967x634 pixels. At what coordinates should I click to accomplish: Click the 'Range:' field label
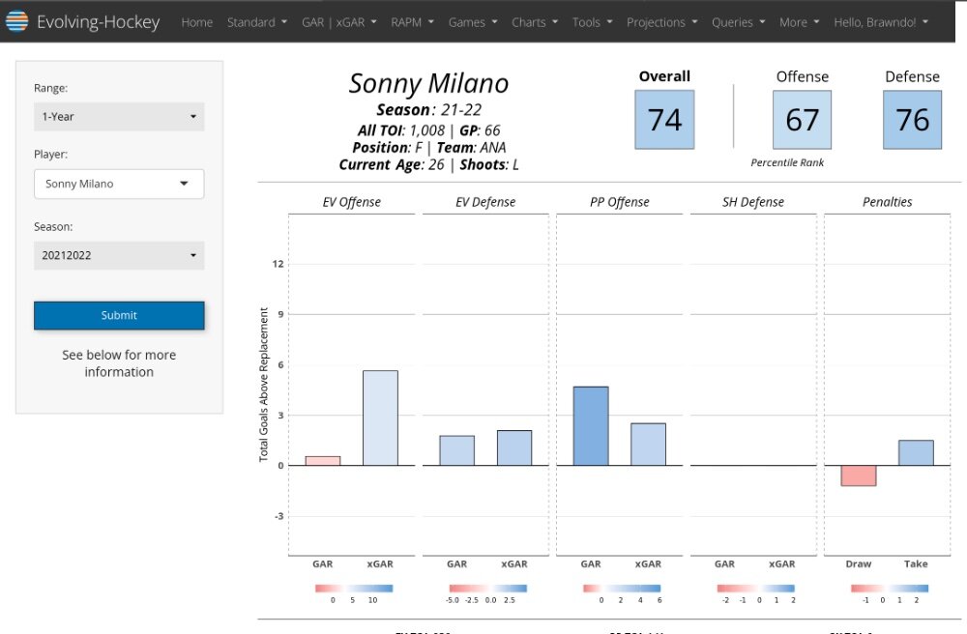click(x=50, y=88)
